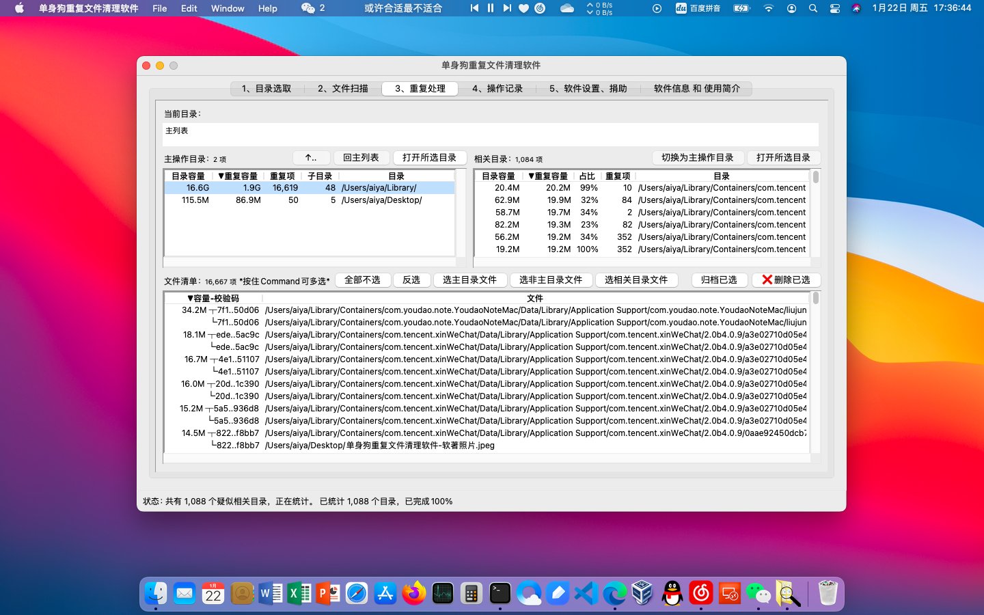This screenshot has width=984, height=615.
Task: Open Control Center in menu bar
Action: point(834,8)
